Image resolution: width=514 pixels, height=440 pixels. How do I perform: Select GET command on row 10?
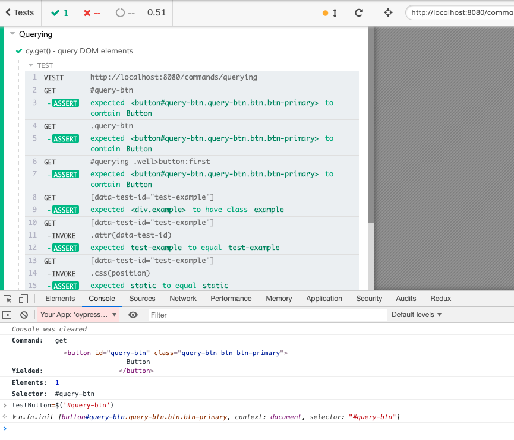[x=192, y=223]
